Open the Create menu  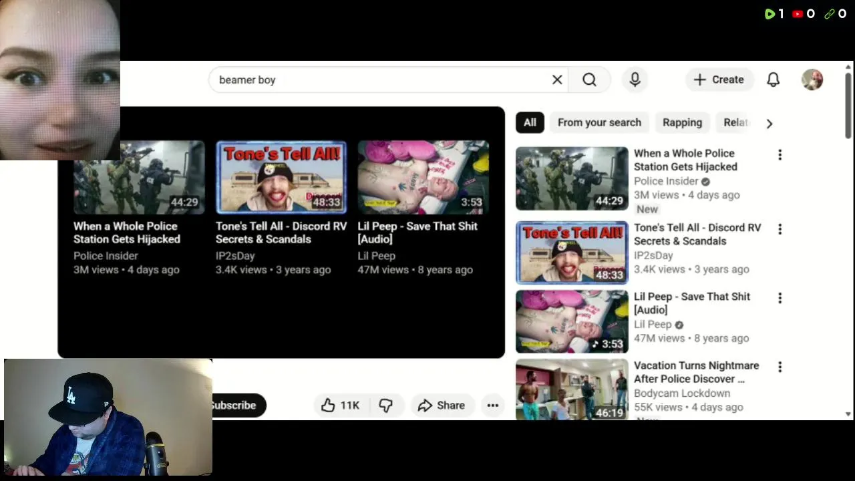pyautogui.click(x=719, y=79)
